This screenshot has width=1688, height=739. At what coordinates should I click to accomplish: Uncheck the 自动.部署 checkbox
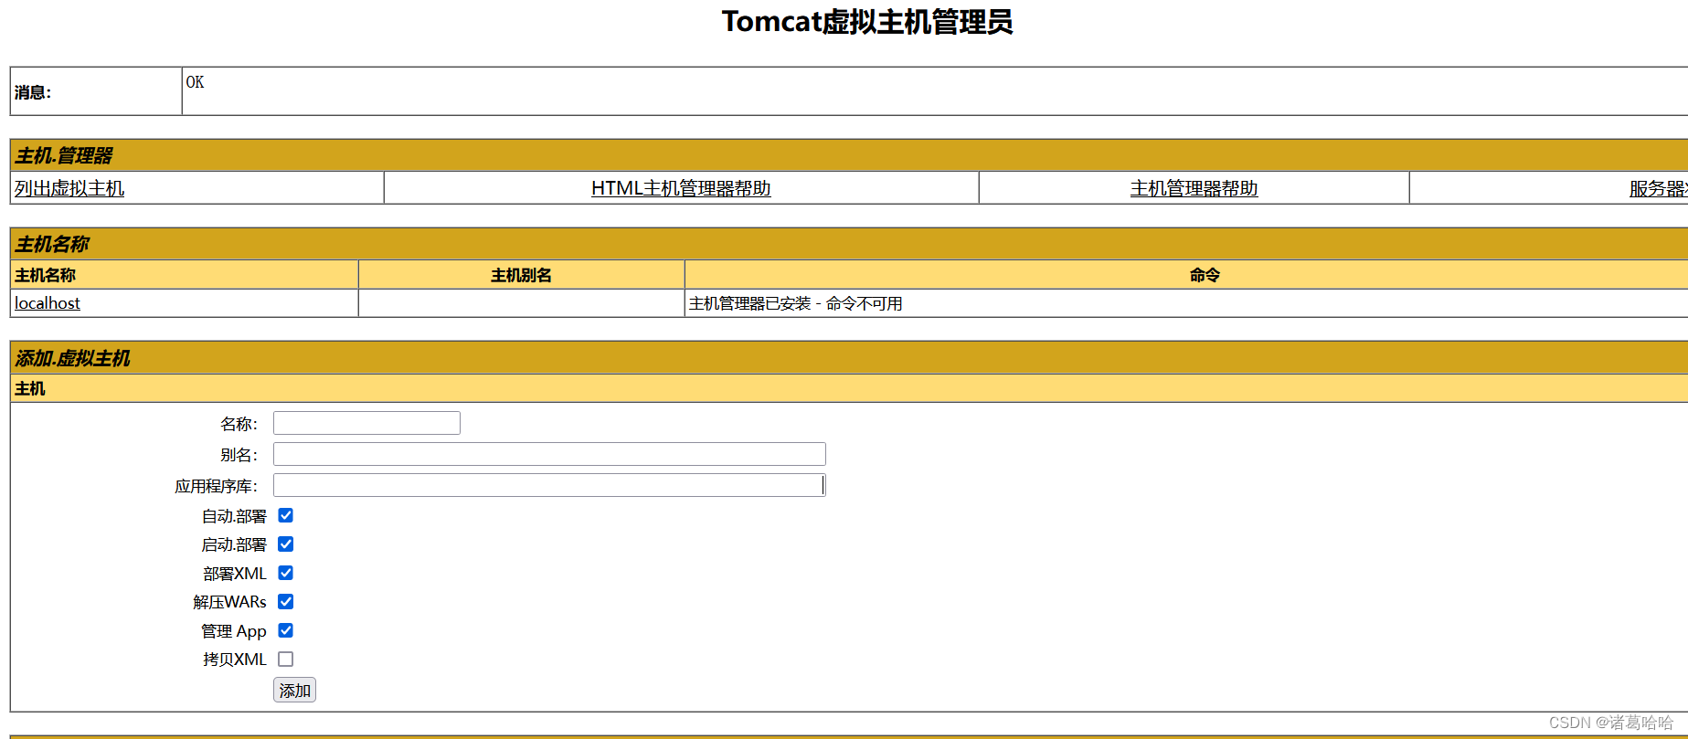[x=286, y=515]
